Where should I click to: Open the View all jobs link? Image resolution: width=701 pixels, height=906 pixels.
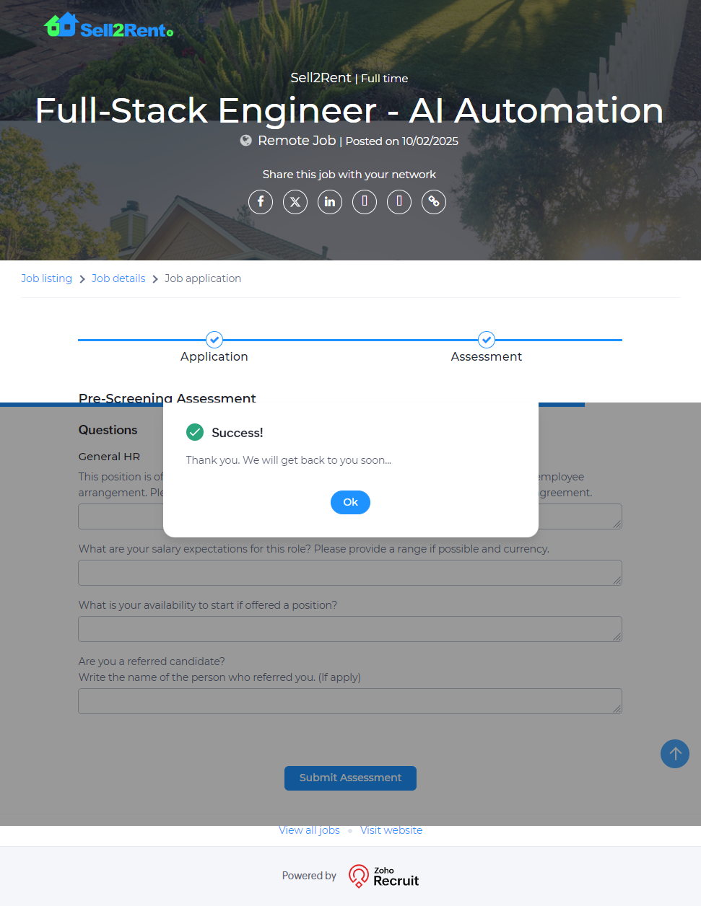(309, 830)
